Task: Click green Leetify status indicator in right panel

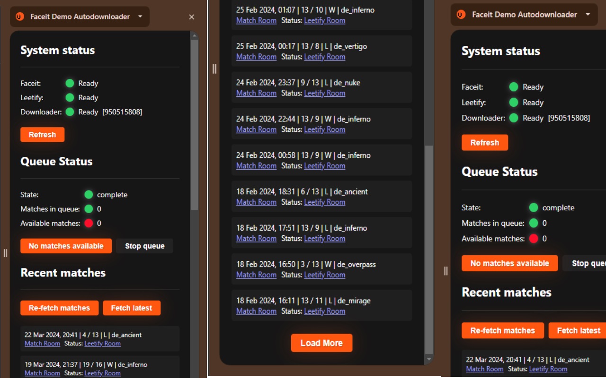Action: tap(514, 103)
